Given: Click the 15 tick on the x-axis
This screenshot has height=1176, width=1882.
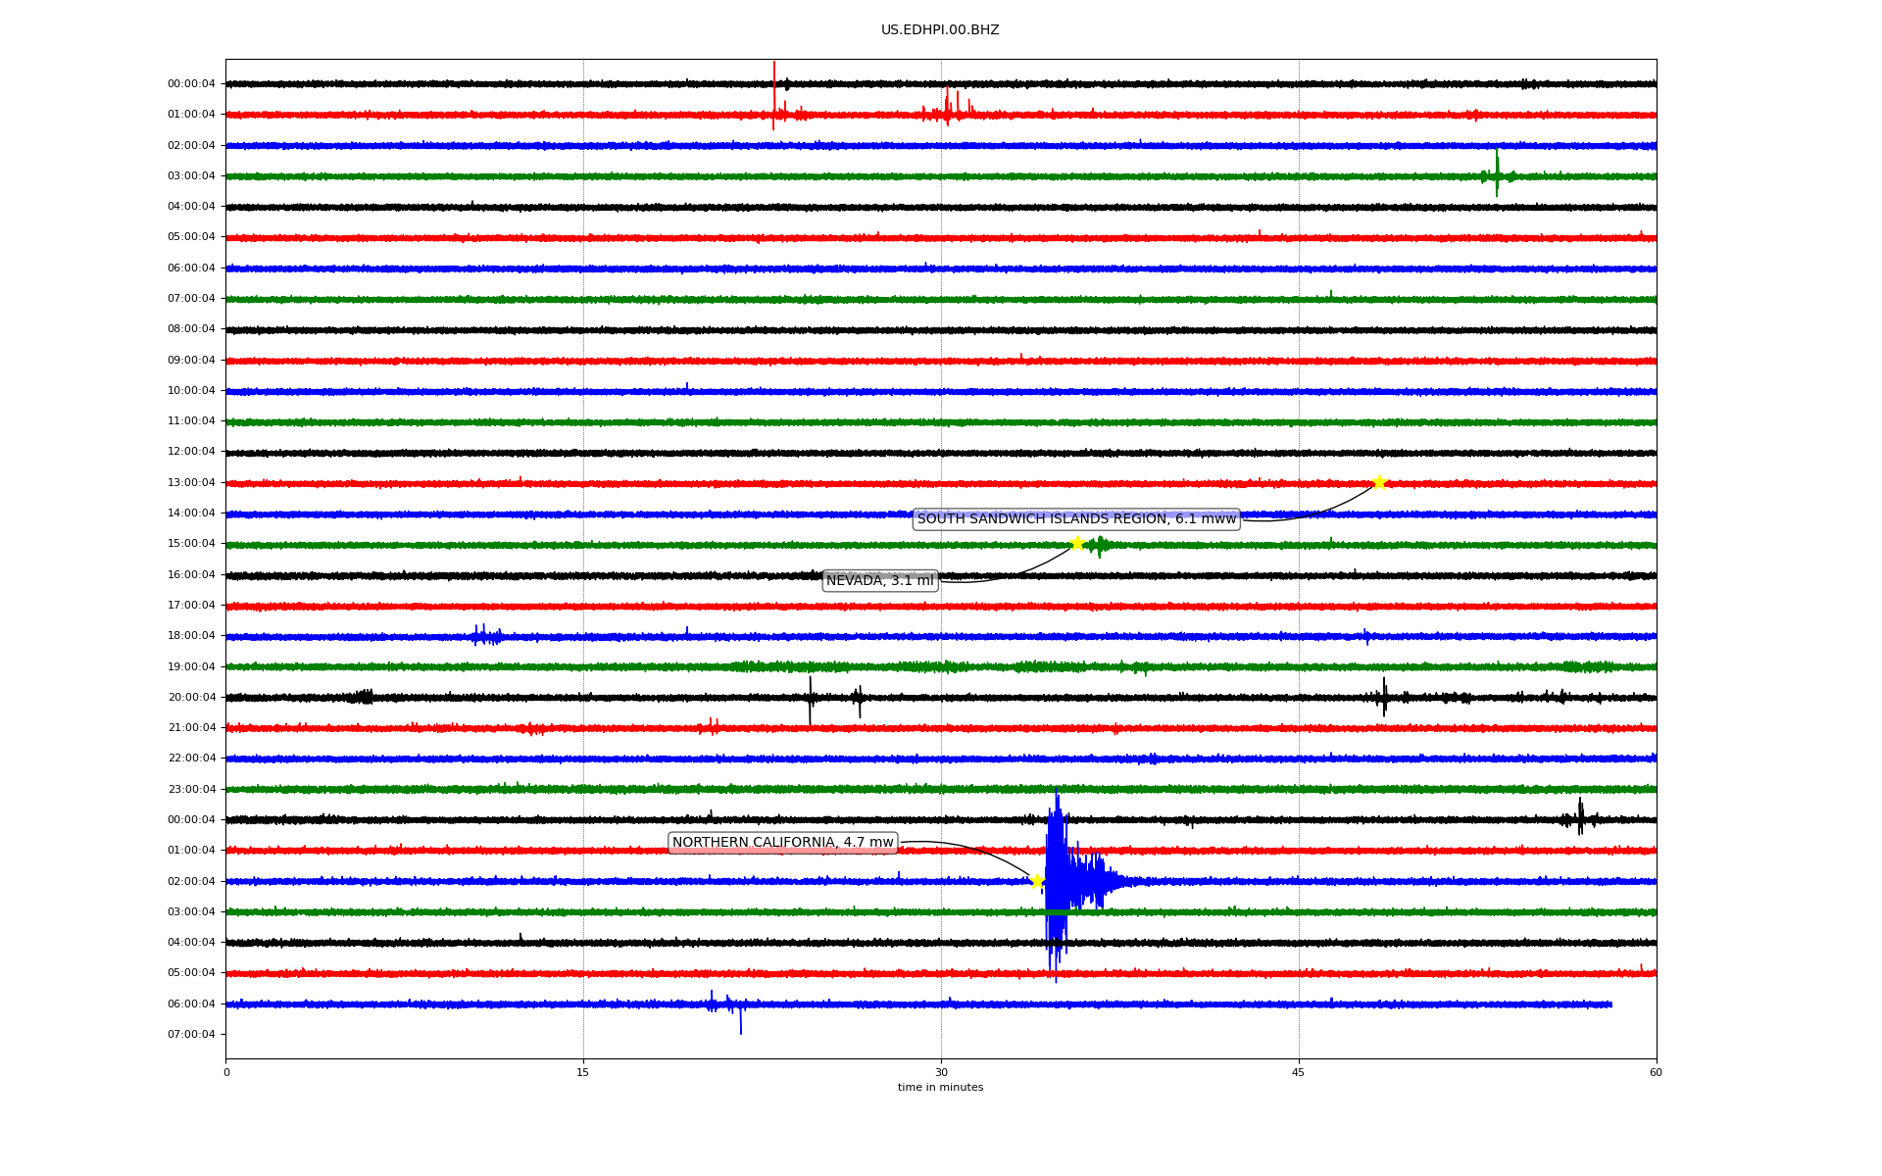Looking at the screenshot, I should [583, 1072].
